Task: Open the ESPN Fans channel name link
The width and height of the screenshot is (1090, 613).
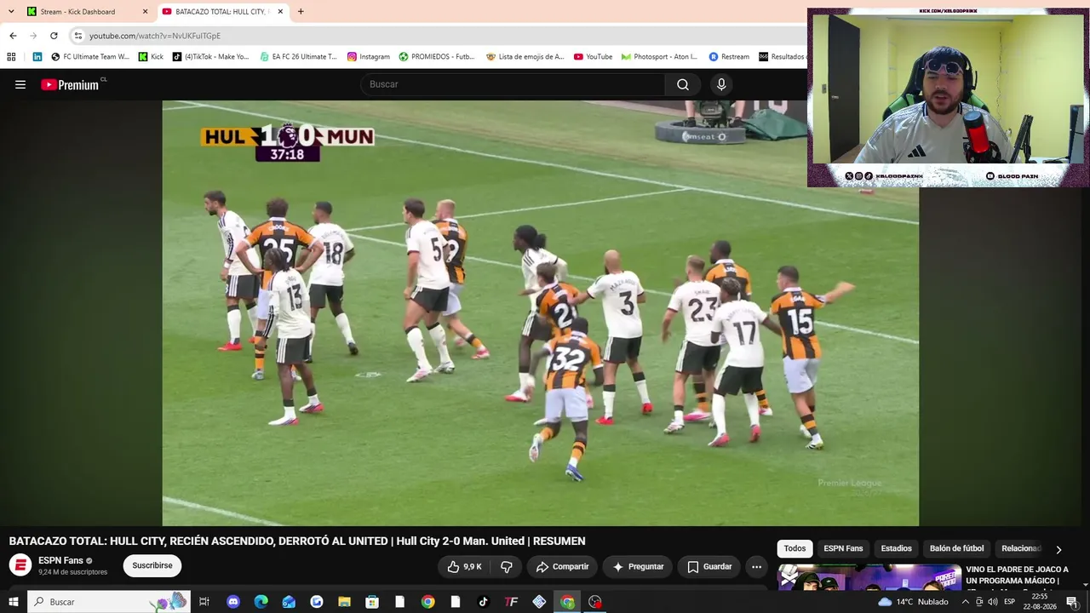Action: pyautogui.click(x=60, y=561)
